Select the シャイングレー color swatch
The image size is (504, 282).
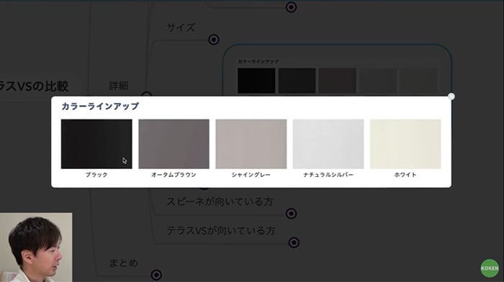pyautogui.click(x=251, y=144)
